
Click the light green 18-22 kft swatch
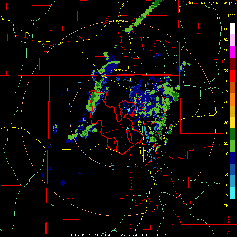pyautogui.click(x=233, y=146)
